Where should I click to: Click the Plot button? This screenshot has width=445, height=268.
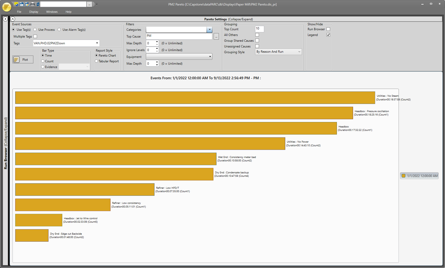pyautogui.click(x=23, y=59)
